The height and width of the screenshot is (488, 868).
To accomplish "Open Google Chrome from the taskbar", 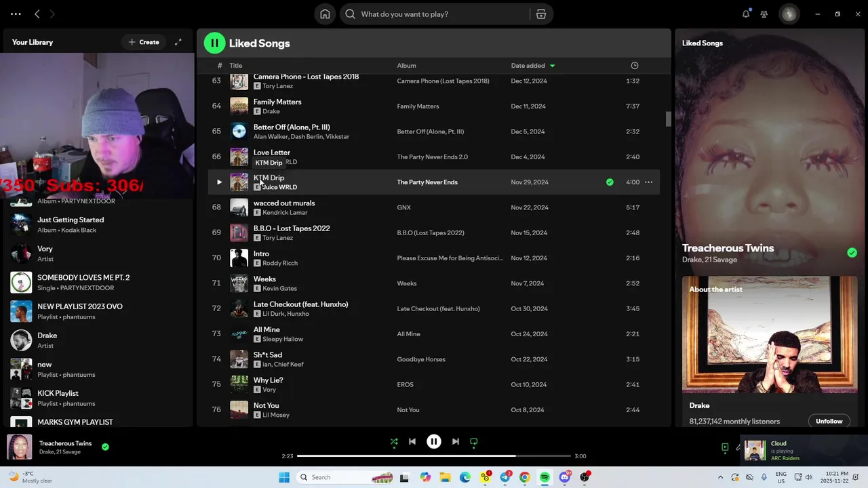I will pyautogui.click(x=524, y=477).
